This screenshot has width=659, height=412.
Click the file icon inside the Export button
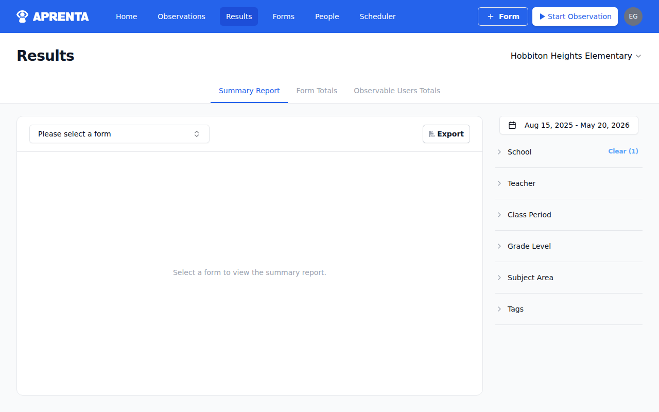click(x=432, y=133)
